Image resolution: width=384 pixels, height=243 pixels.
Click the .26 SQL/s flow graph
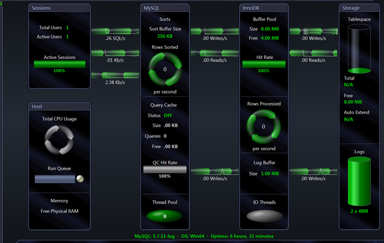click(115, 31)
